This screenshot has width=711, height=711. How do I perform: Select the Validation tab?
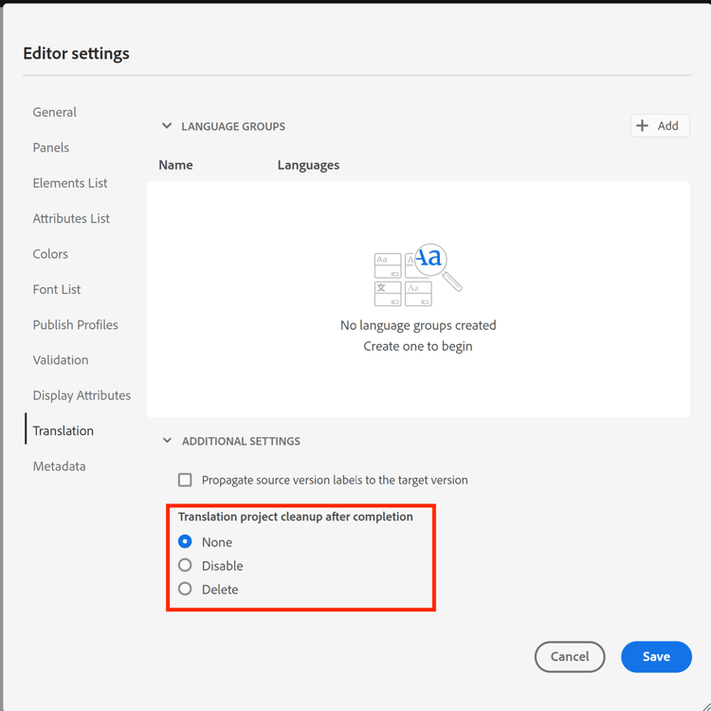coord(61,359)
